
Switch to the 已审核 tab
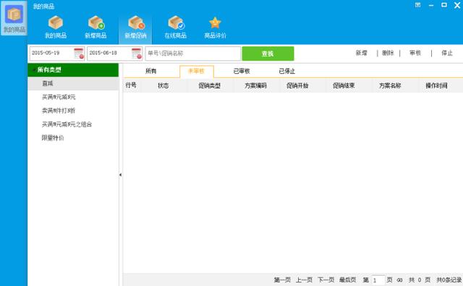click(x=242, y=71)
